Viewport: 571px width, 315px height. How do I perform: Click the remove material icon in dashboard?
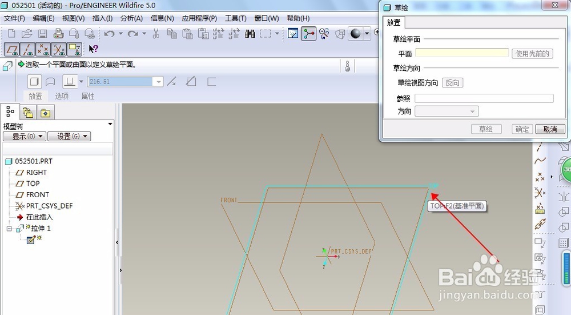(x=191, y=82)
